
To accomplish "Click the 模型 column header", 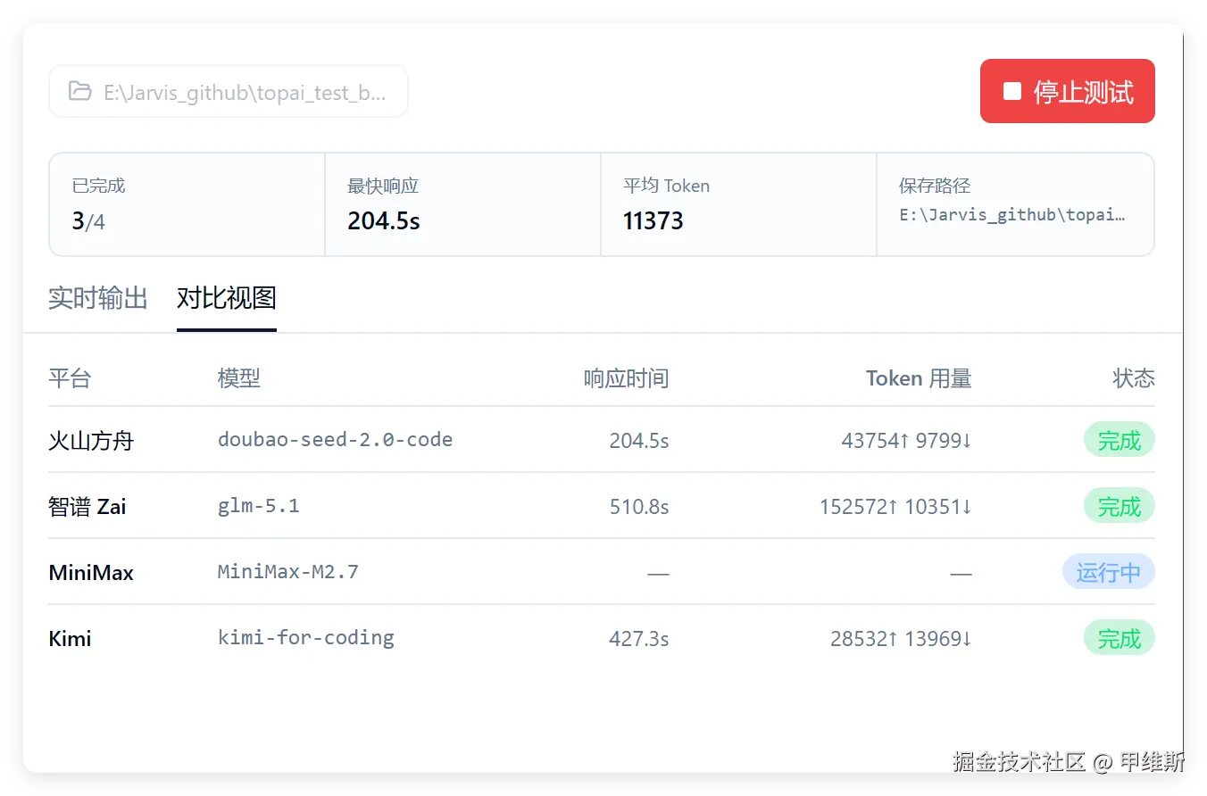I will pyautogui.click(x=239, y=378).
